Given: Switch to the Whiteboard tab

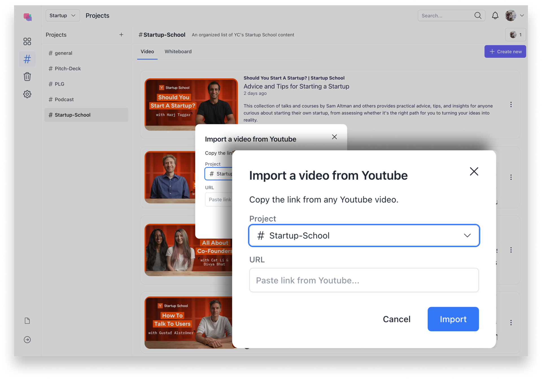Looking at the screenshot, I should 178,52.
